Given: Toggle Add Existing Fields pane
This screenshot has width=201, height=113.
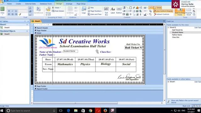Looking at the screenshot, I should (x=180, y=12).
